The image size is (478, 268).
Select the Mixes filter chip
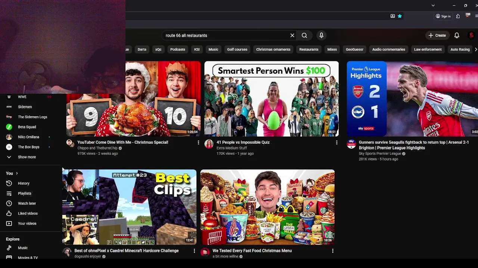(332, 49)
